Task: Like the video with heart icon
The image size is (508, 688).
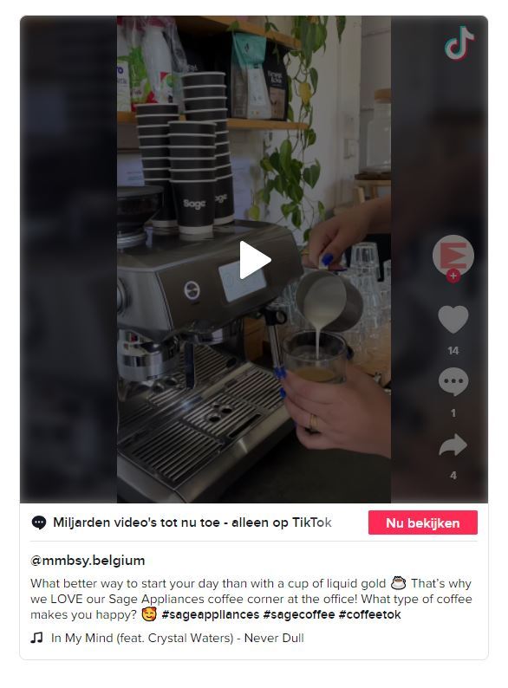Action: click(453, 319)
